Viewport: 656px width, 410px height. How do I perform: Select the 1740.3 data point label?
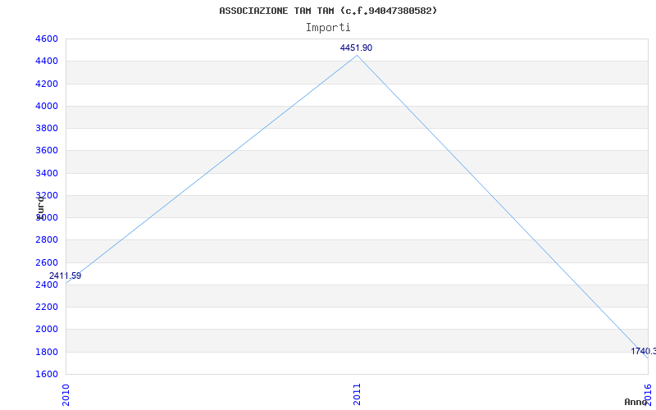[x=644, y=351]
